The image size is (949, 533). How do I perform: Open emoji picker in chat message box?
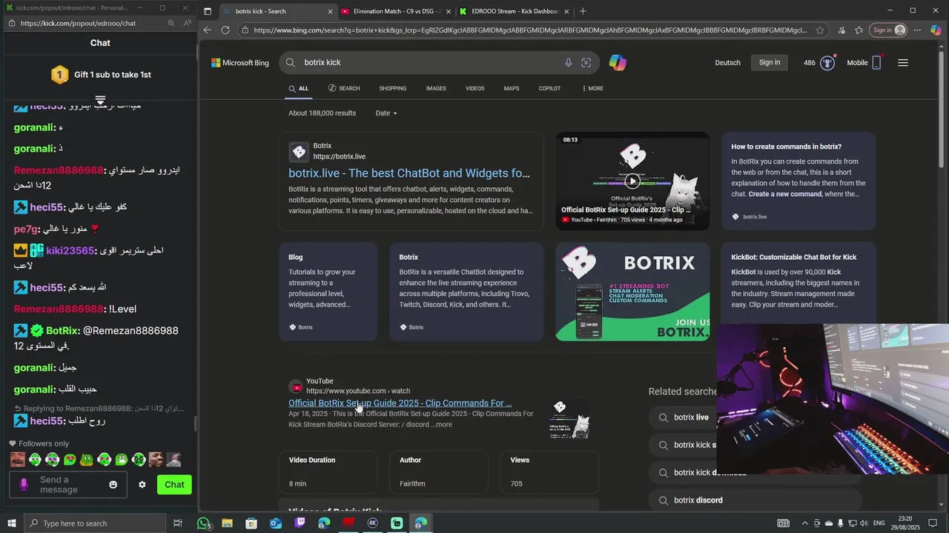[x=113, y=485]
